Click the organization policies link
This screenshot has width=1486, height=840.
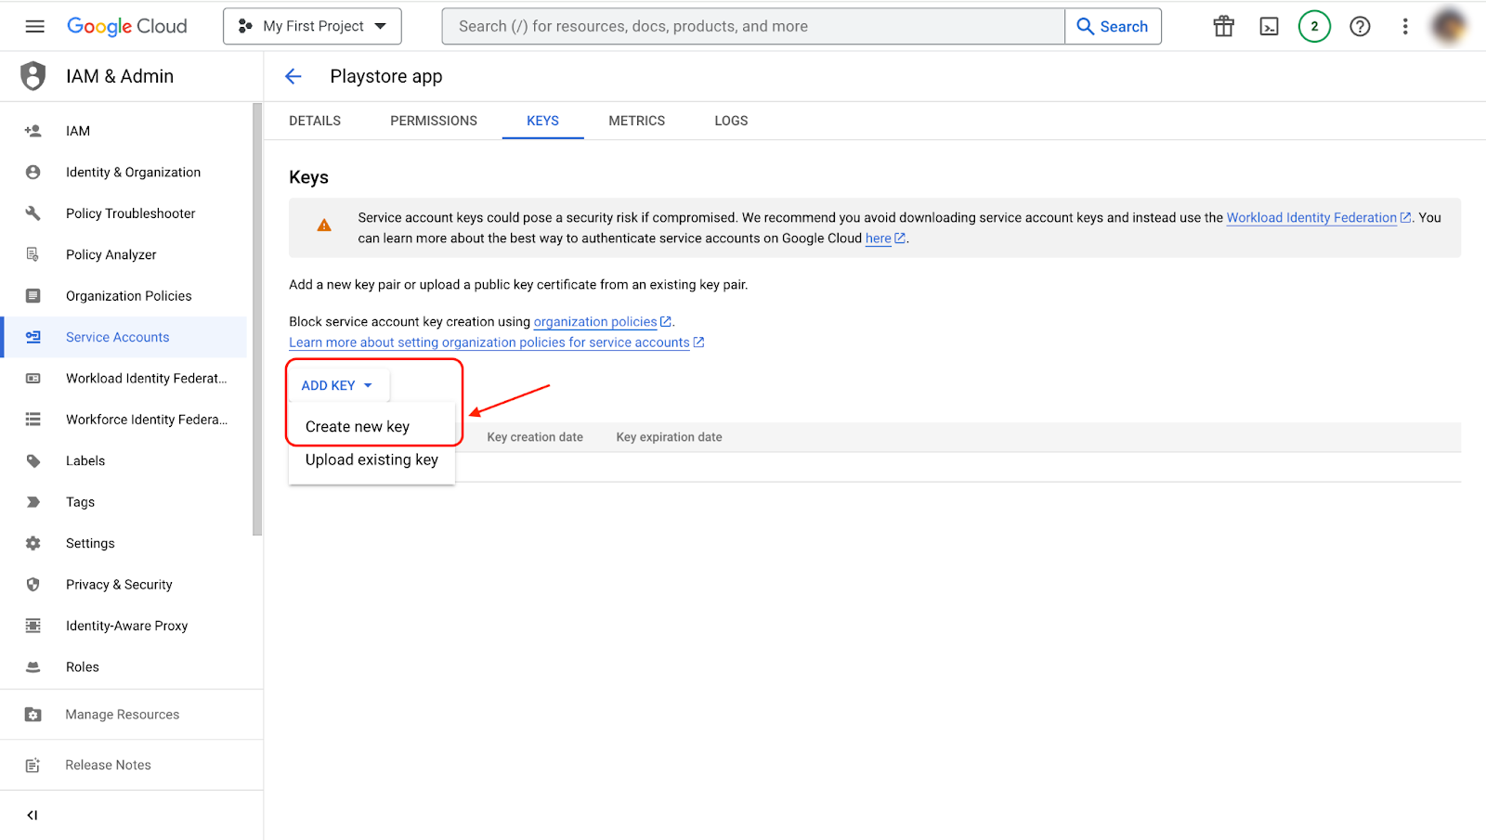coord(594,322)
